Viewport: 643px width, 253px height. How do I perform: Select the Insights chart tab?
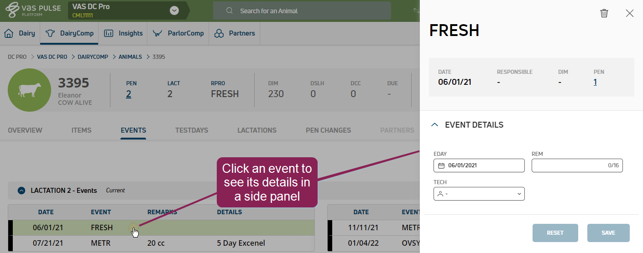point(124,33)
